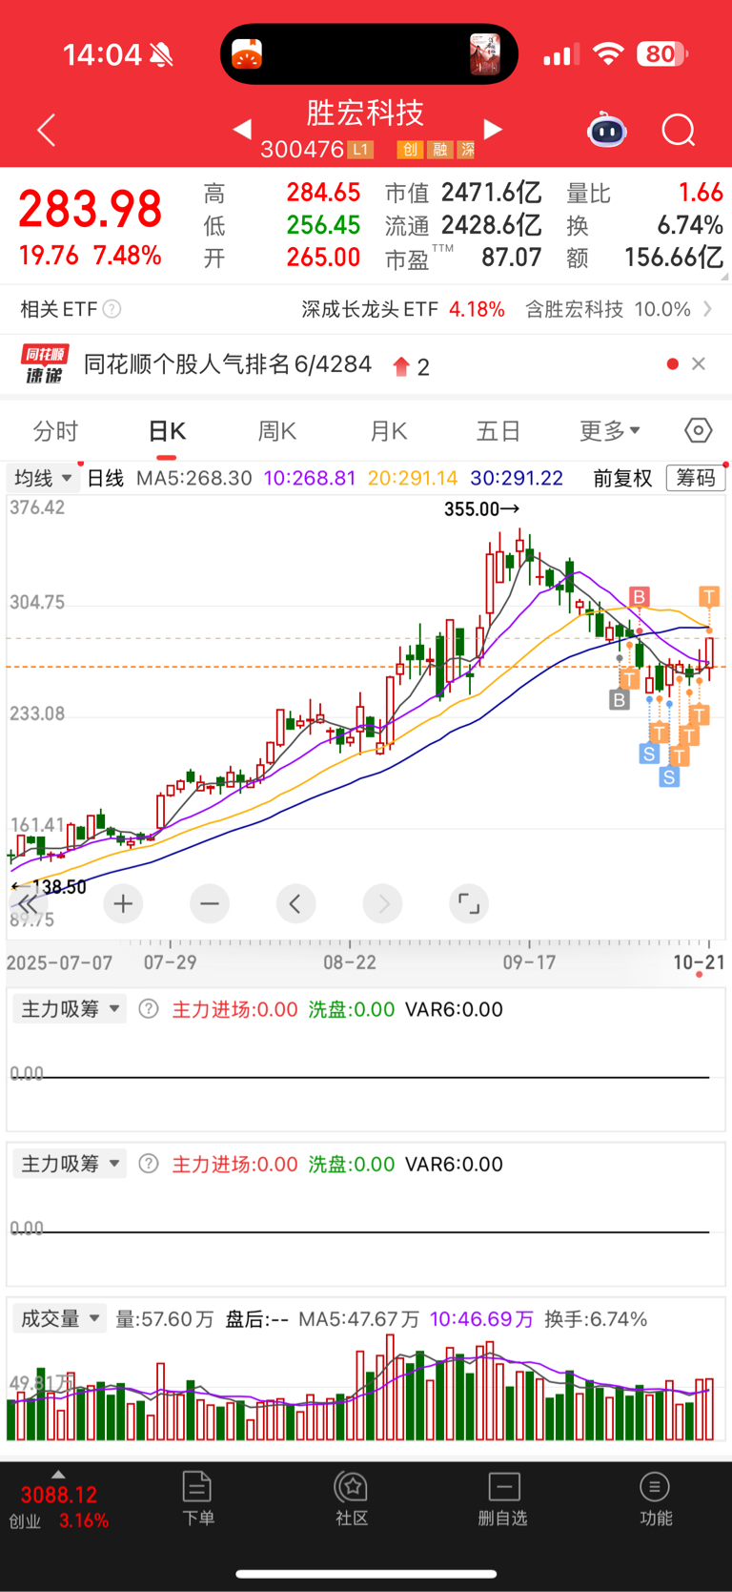Tap the 市盈TTM 87.07 value
This screenshot has height=1592, width=732.
coord(463,258)
